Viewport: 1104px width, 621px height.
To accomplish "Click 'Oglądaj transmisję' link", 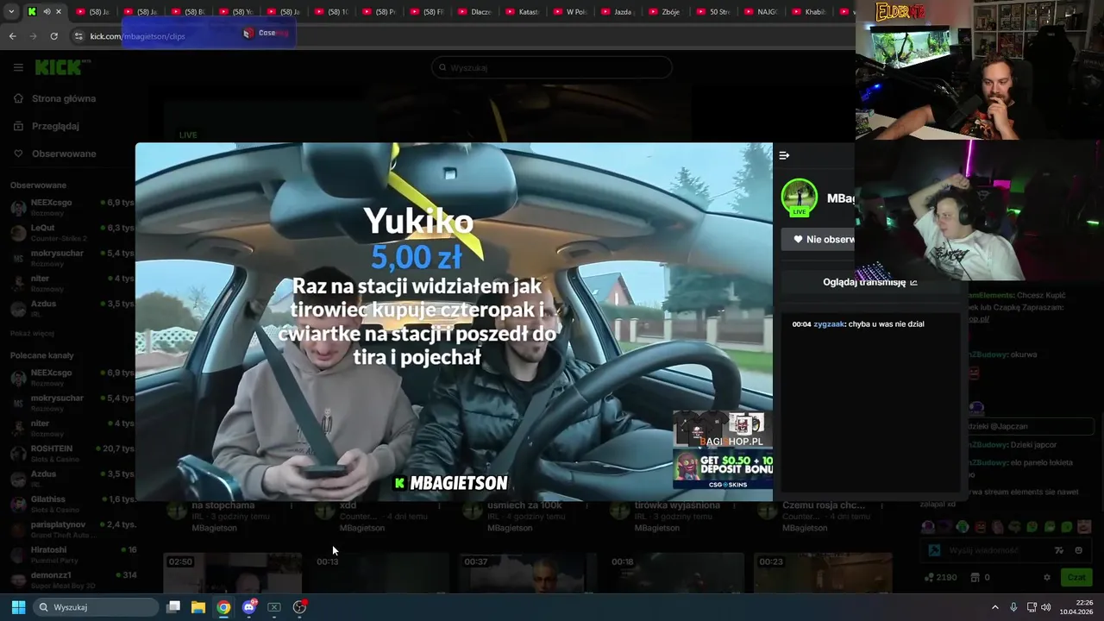I will [x=869, y=282].
